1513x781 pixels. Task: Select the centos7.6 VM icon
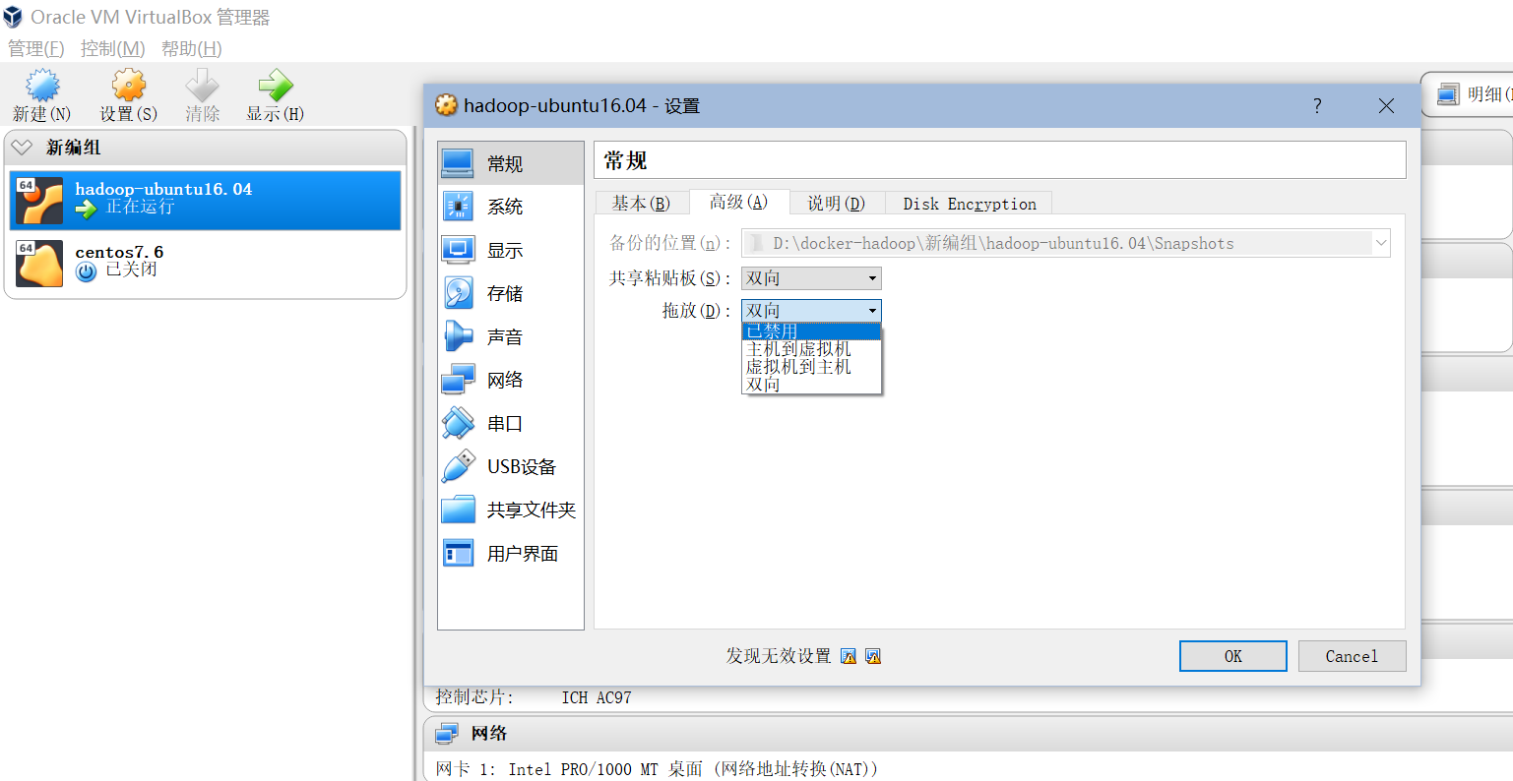[39, 264]
